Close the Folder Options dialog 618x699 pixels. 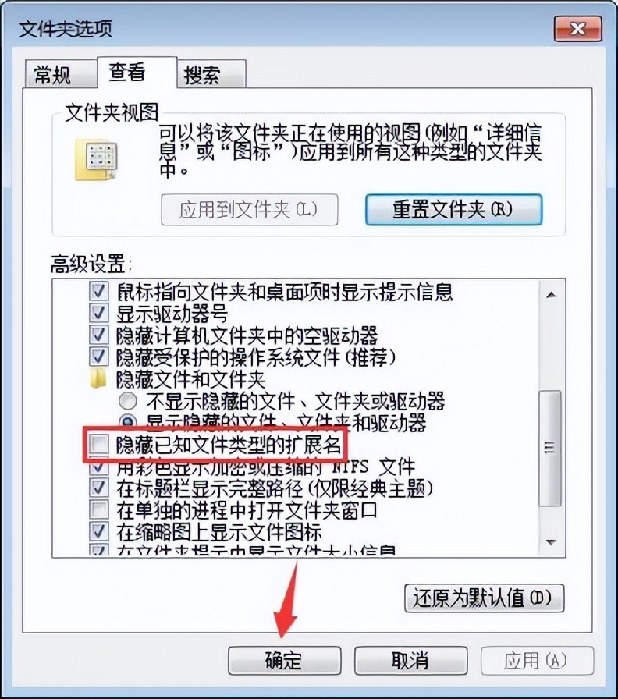pos(578,29)
